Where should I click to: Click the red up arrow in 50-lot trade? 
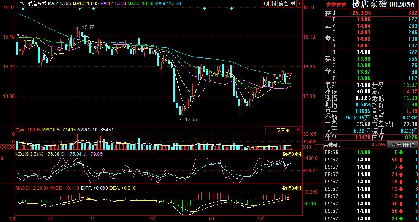click(x=401, y=160)
